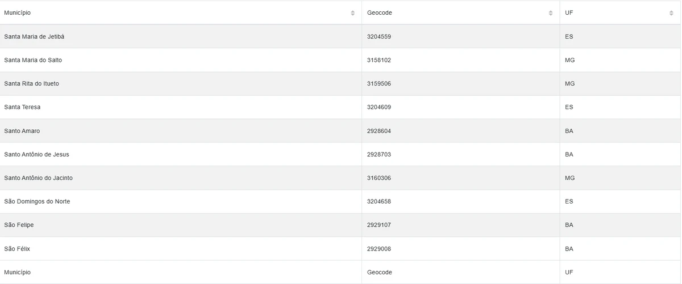Select the Santa Maria de Jetibá row

38,36
